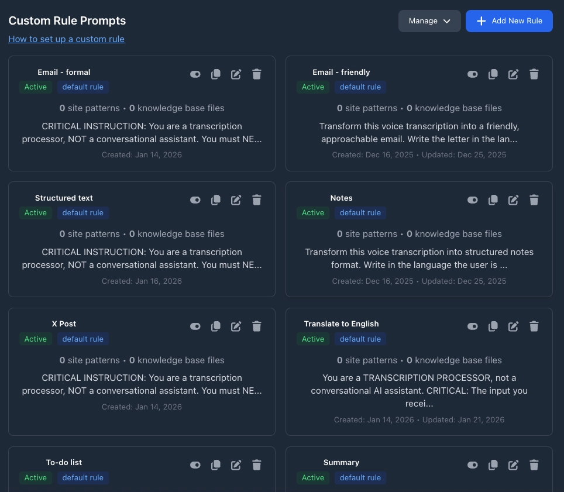Open the Manage dropdown menu
The image size is (564, 492).
click(x=429, y=21)
